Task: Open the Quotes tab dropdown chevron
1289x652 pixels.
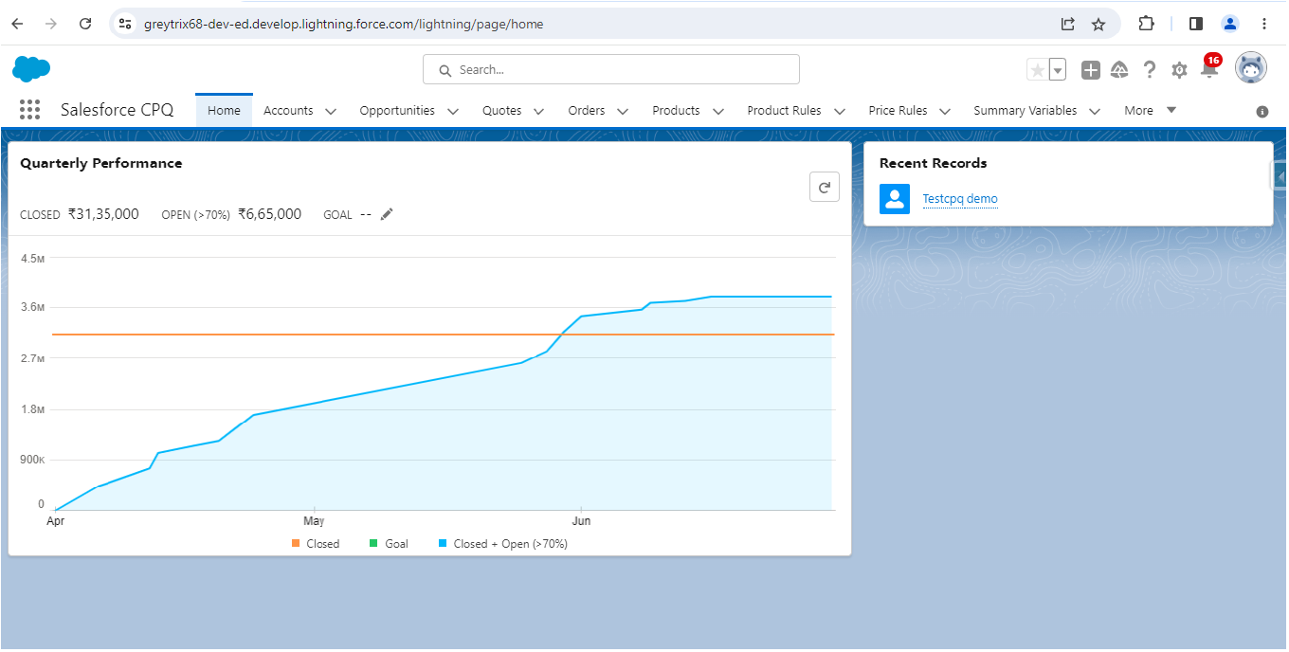Action: pyautogui.click(x=538, y=111)
